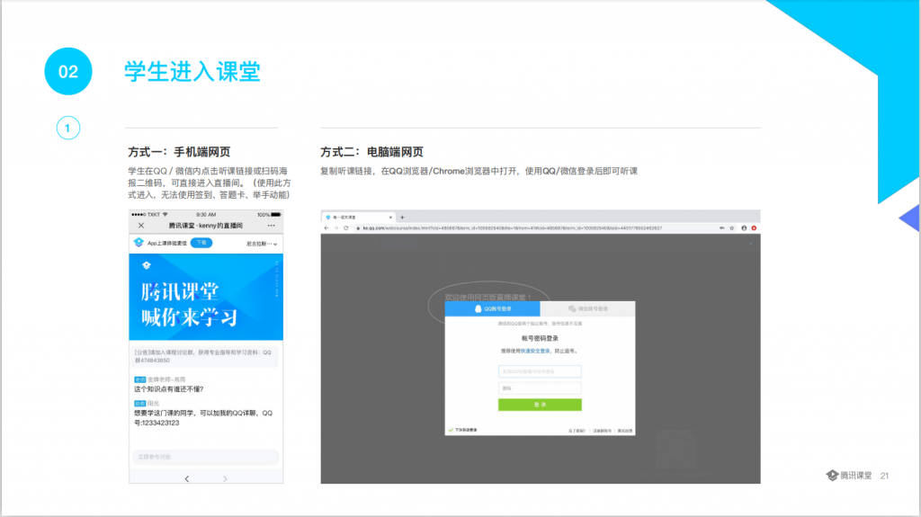Click the 腾讯课堂 footer logo

coord(849,476)
